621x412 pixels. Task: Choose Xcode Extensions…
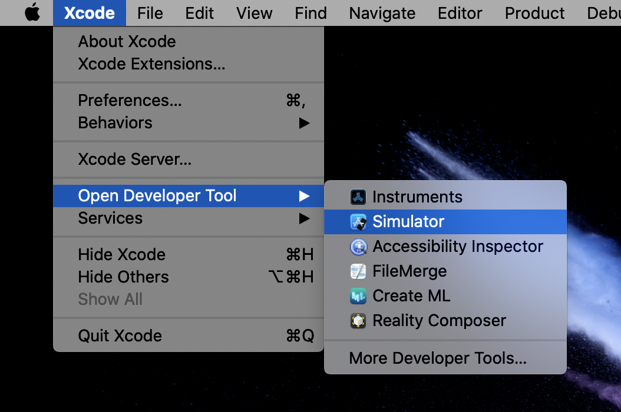(x=189, y=64)
